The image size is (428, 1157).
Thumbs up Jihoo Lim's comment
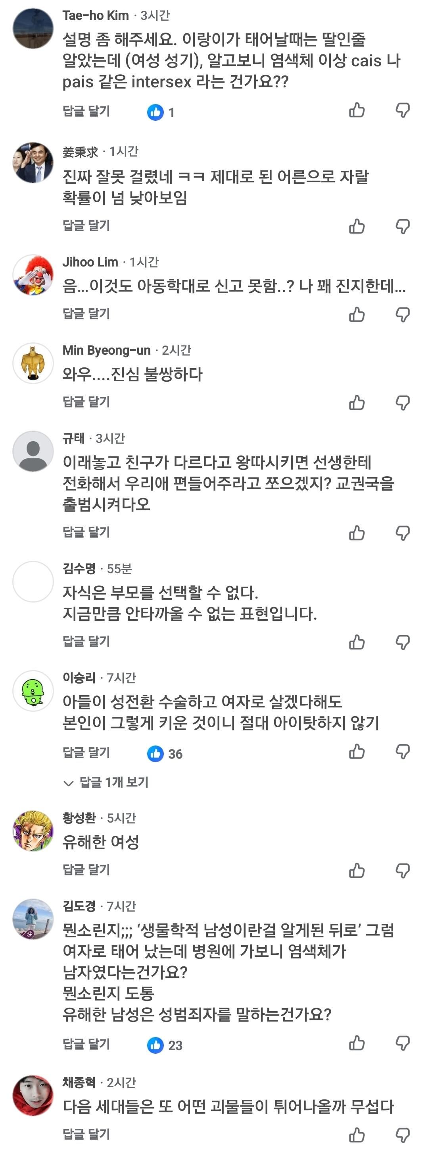[357, 314]
